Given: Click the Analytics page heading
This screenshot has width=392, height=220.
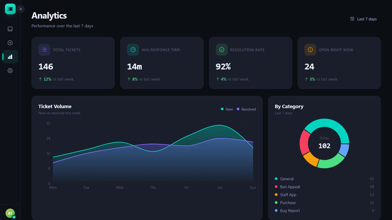Looking at the screenshot, I should pos(49,15).
